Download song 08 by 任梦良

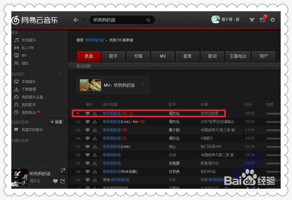pos(95,172)
